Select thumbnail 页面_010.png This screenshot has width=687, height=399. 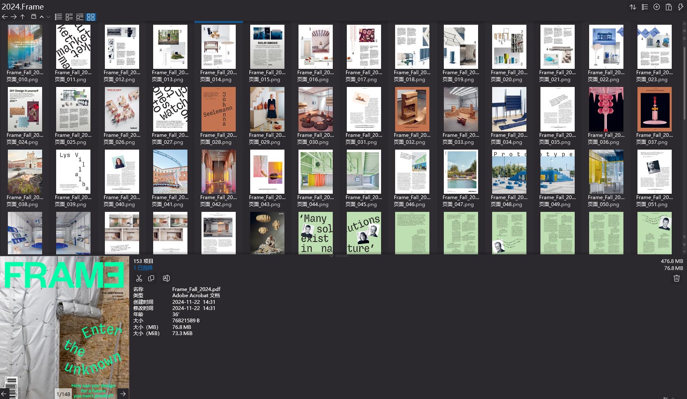tap(25, 47)
